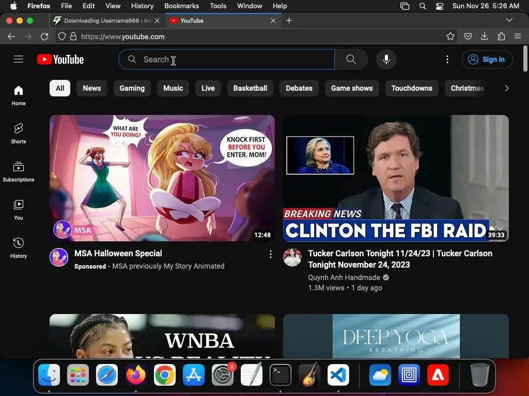Save page to Pocket
Image resolution: width=529 pixels, height=396 pixels.
(468, 37)
